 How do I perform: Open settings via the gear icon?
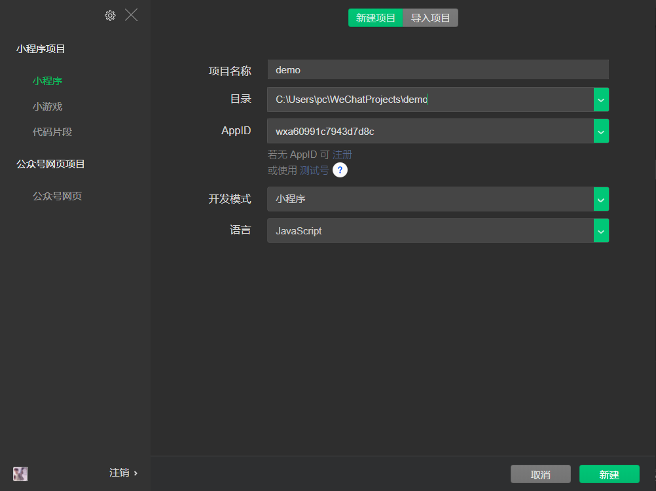click(x=110, y=16)
